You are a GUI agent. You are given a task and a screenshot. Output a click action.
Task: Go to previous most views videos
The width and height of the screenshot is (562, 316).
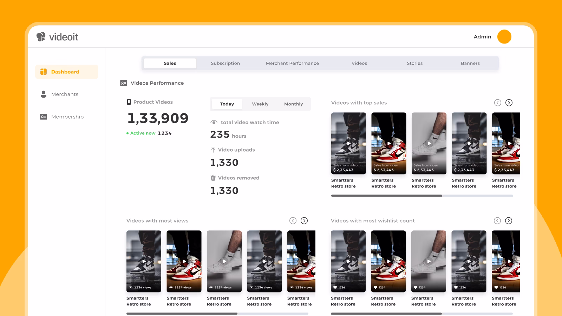(293, 220)
